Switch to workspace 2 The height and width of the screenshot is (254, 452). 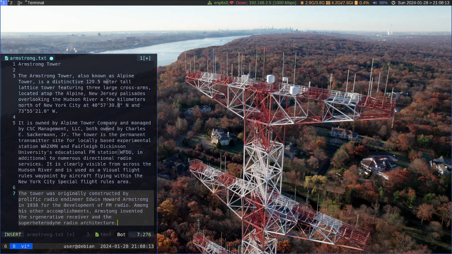(11, 3)
